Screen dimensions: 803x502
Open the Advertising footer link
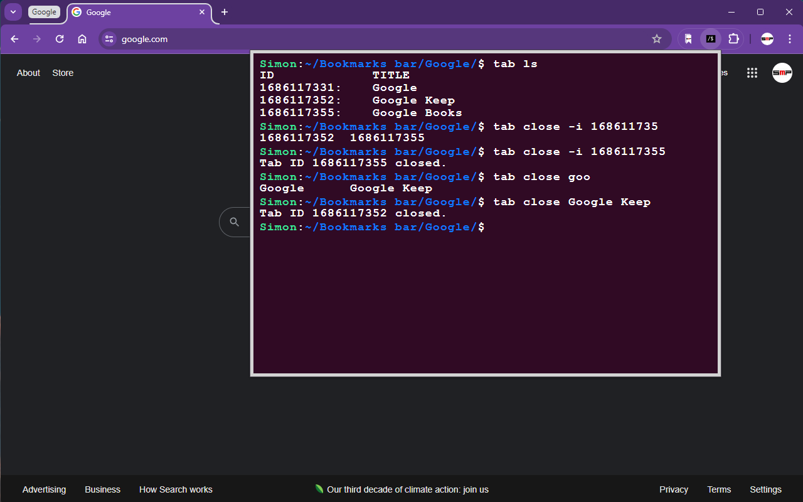click(44, 489)
